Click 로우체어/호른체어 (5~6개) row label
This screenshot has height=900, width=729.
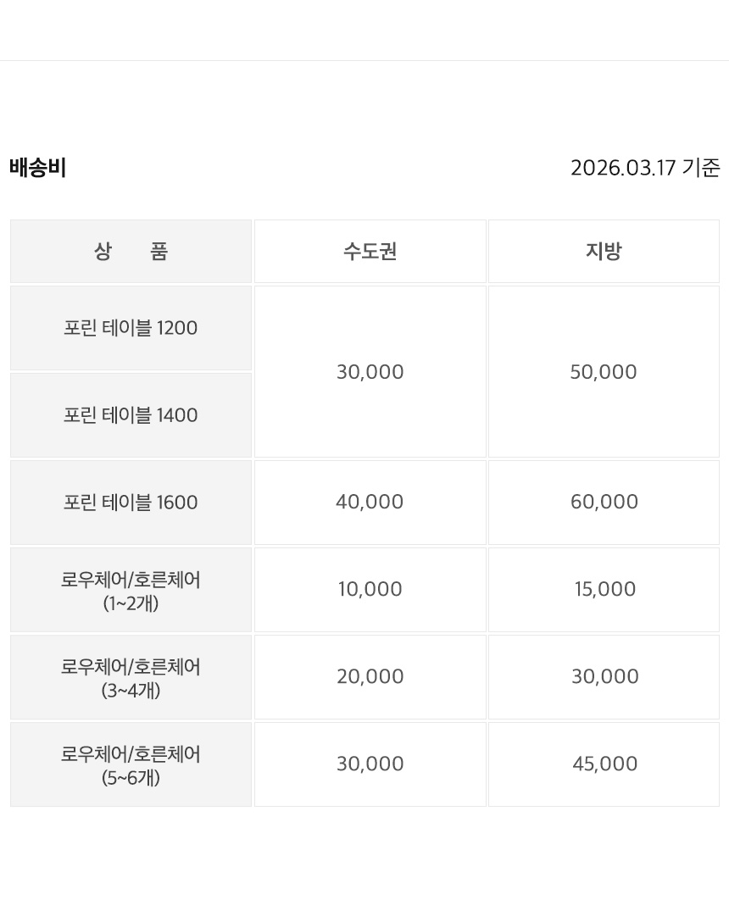(131, 764)
